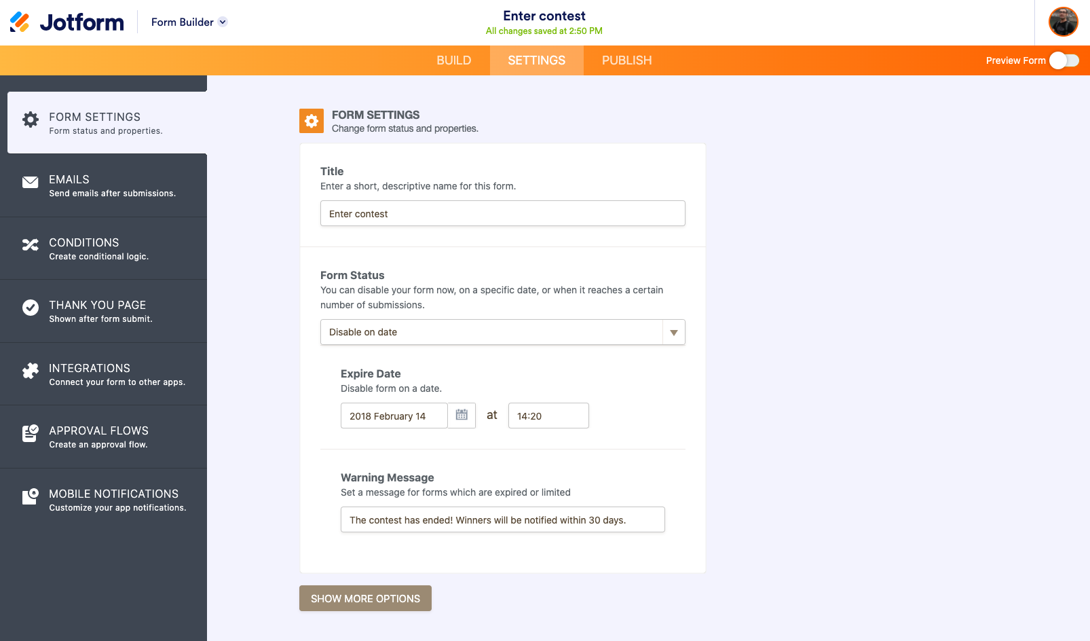Select the time field showing 14:20
This screenshot has height=641, width=1090.
(548, 416)
